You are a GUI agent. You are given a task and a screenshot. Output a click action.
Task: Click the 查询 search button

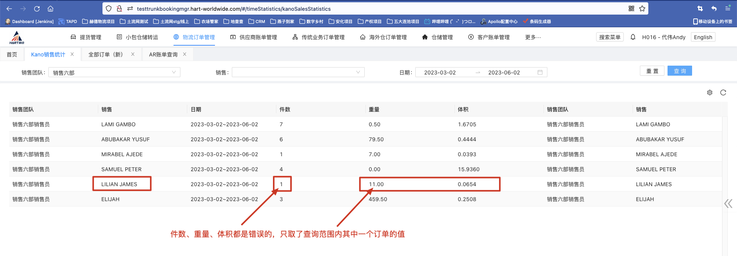coord(679,71)
